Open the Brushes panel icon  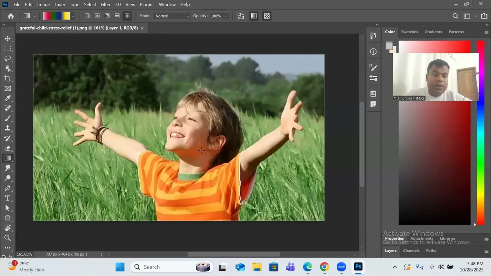pyautogui.click(x=373, y=79)
